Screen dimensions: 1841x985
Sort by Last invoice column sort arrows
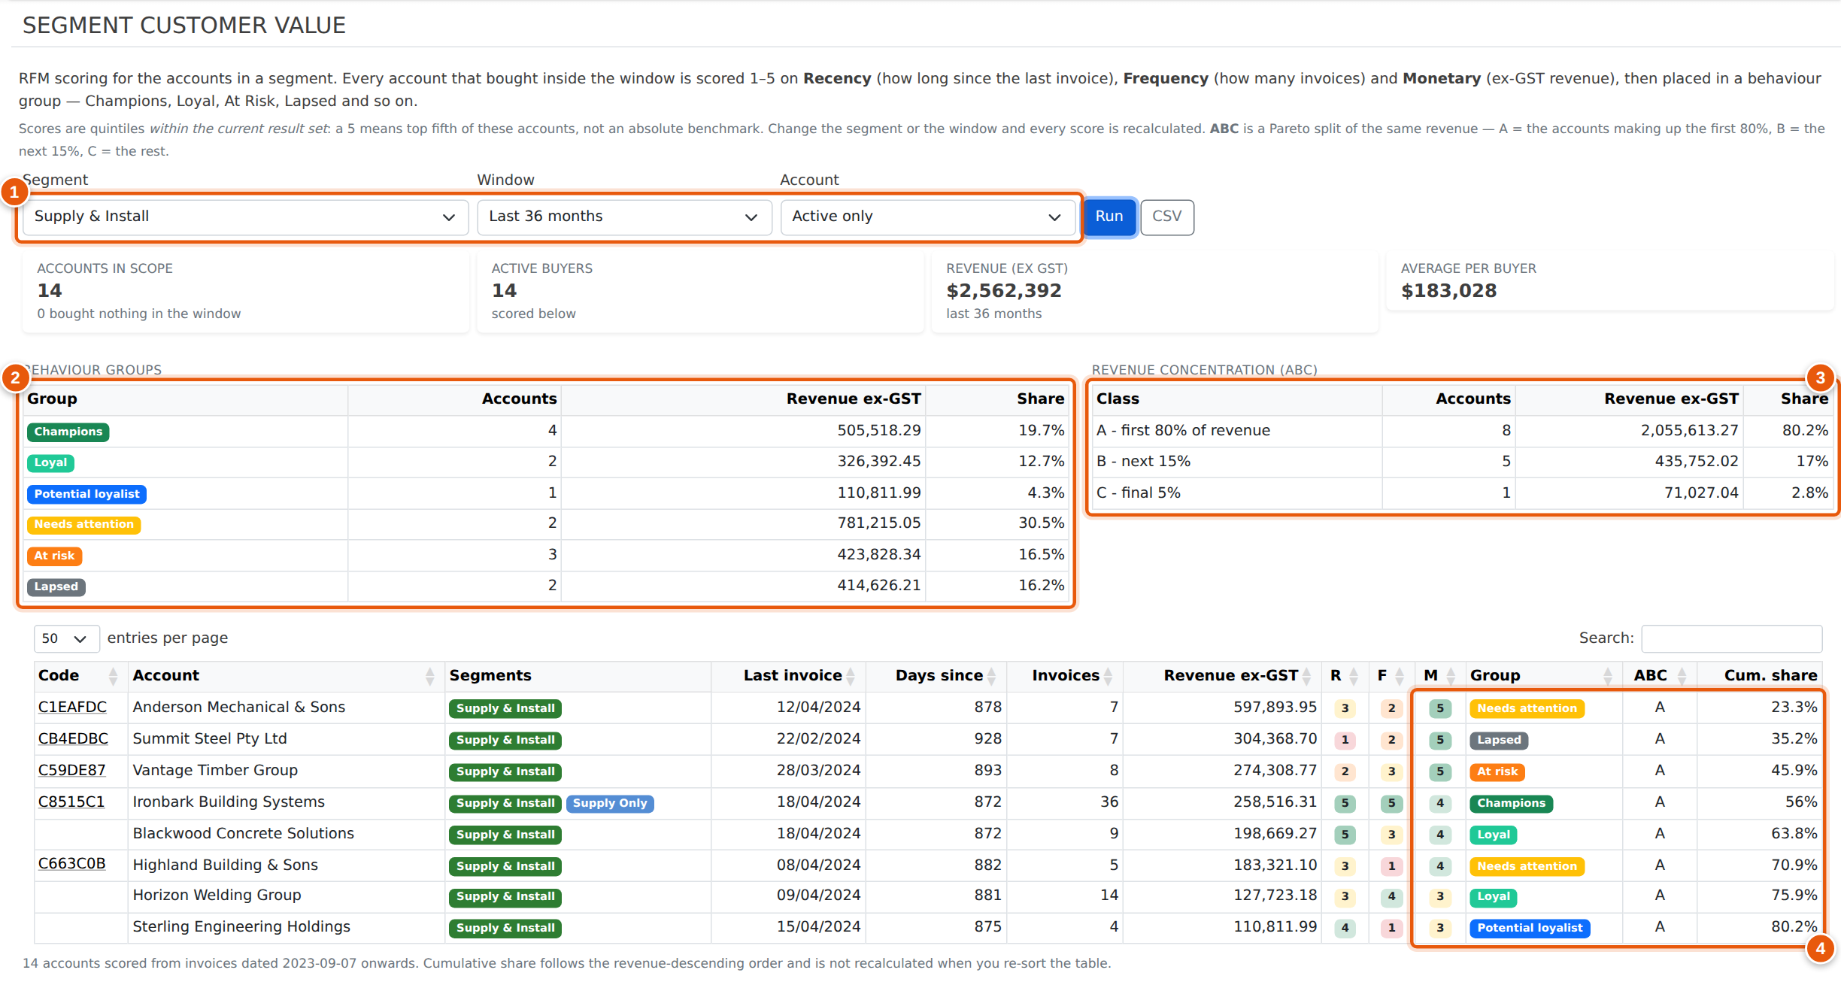coord(851,676)
